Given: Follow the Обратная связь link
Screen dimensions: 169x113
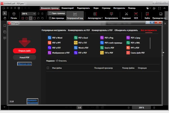Looking at the screenshot, I should tap(25, 64).
